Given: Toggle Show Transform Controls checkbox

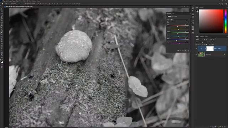Looking at the screenshot, I should (24, 4).
